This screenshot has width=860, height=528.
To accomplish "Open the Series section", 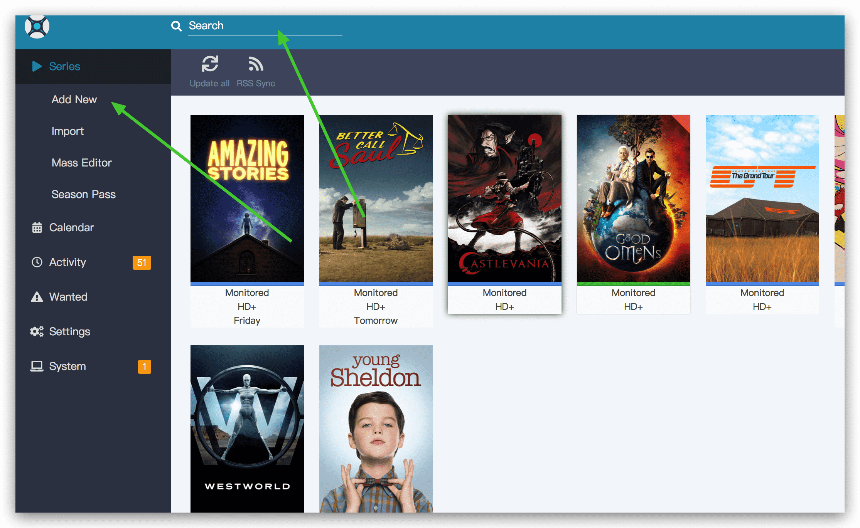I will pyautogui.click(x=64, y=66).
